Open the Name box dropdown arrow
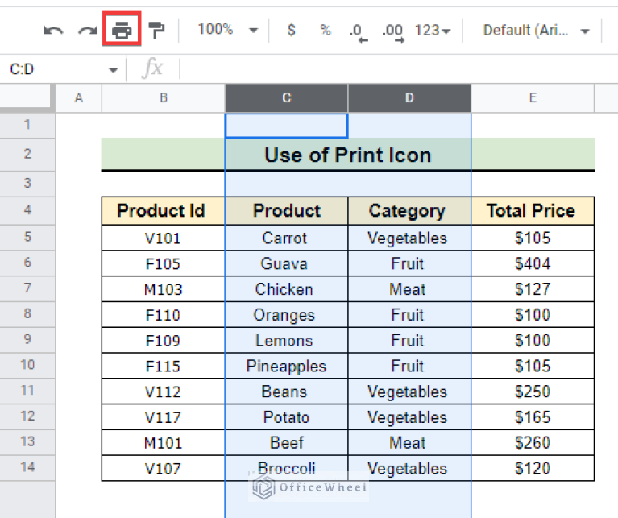This screenshot has width=618, height=518. [114, 70]
